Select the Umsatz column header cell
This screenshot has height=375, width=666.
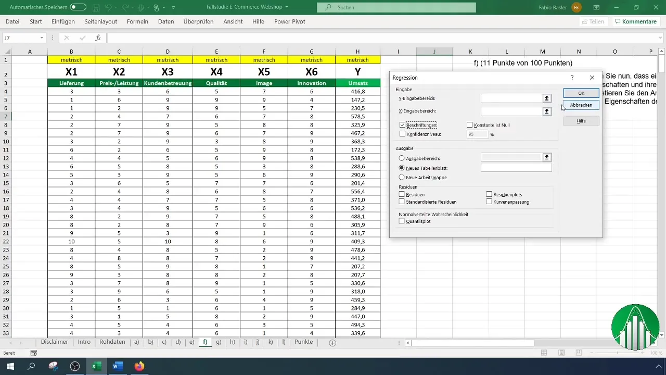(x=358, y=83)
